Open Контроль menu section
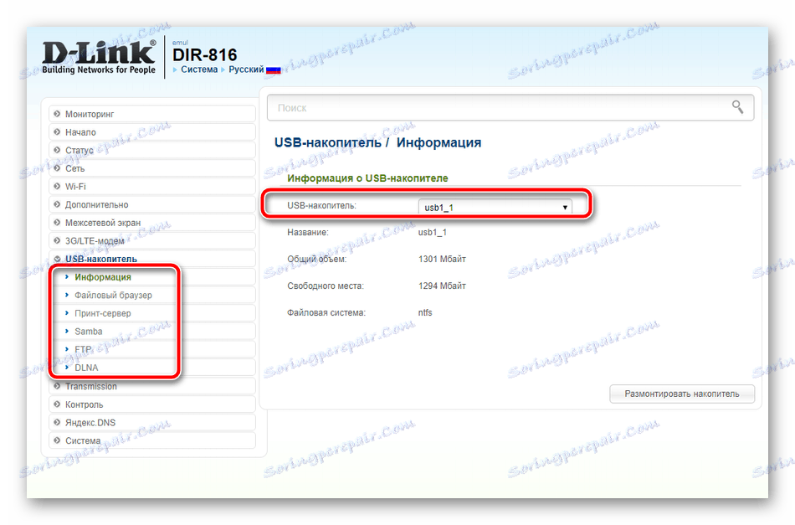 [x=152, y=404]
